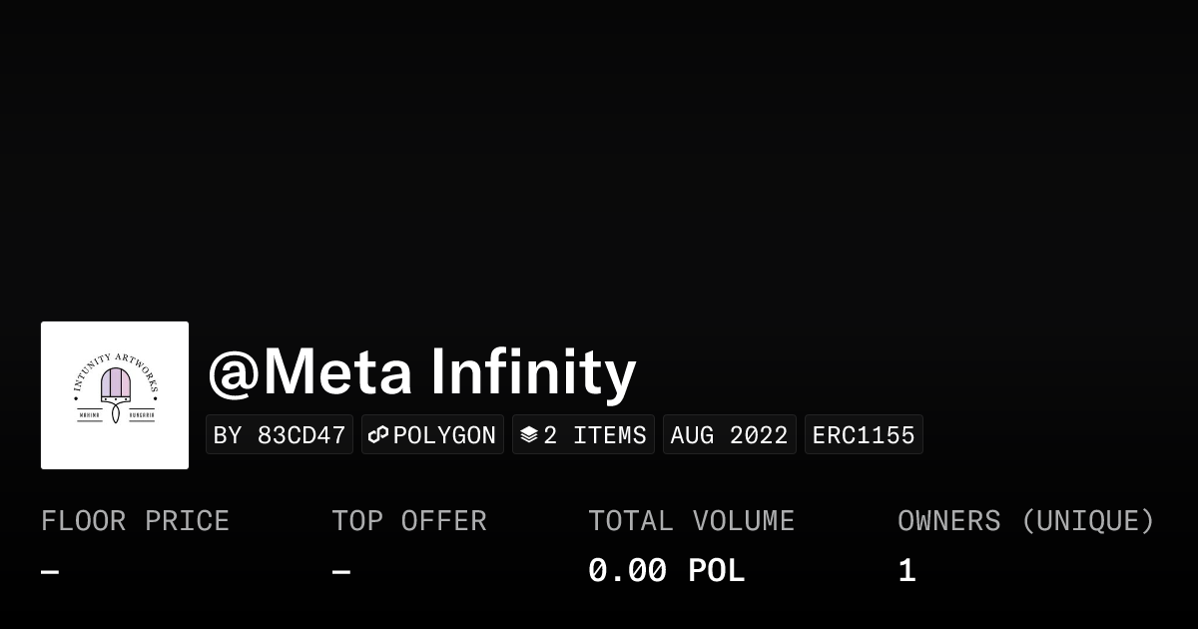Click the TOP OFFER label

pos(409,521)
